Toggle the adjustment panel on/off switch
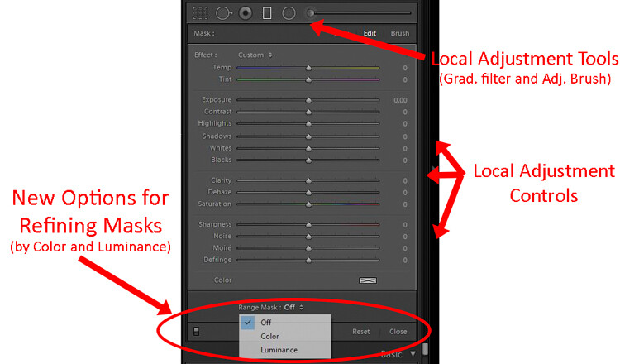 (197, 331)
